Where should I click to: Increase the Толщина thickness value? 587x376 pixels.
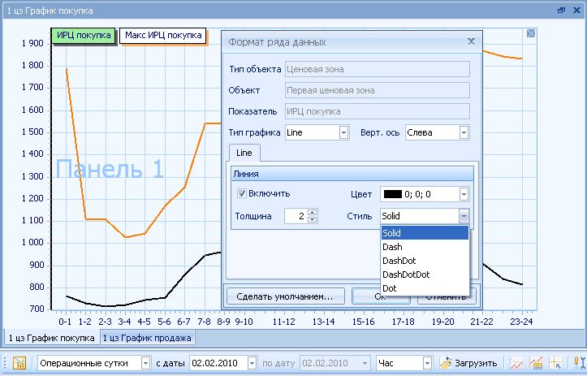[x=313, y=212]
